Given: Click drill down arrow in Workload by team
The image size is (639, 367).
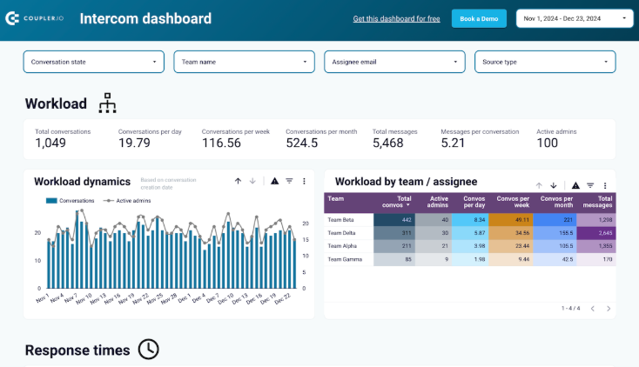Looking at the screenshot, I should (x=553, y=185).
